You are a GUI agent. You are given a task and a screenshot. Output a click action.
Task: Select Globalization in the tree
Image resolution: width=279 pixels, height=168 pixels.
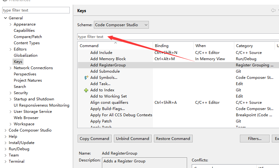click(26, 55)
